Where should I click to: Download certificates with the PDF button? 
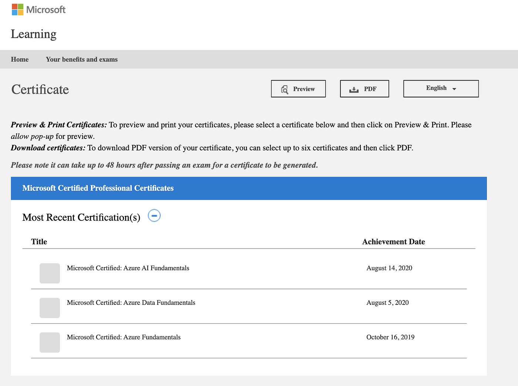point(364,89)
